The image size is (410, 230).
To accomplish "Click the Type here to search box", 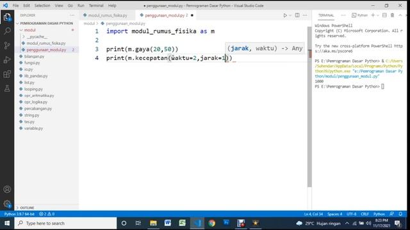I will pos(65,223).
